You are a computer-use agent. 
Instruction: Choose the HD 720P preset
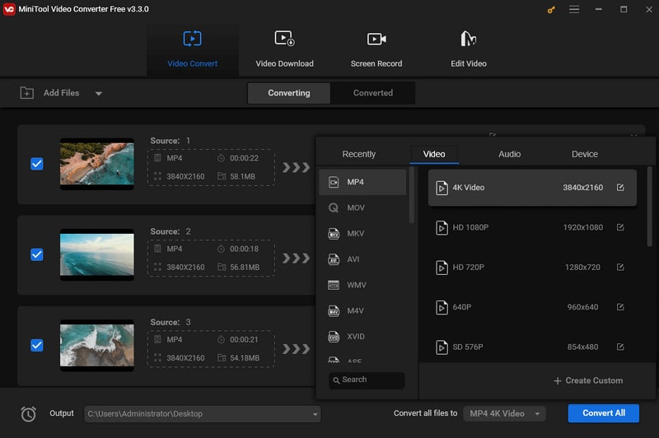click(x=532, y=268)
